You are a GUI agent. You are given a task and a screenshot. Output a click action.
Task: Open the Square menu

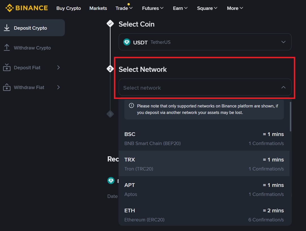coord(207,8)
